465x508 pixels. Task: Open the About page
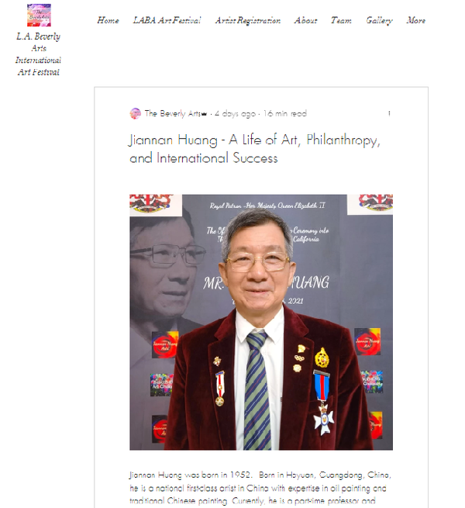tap(305, 20)
